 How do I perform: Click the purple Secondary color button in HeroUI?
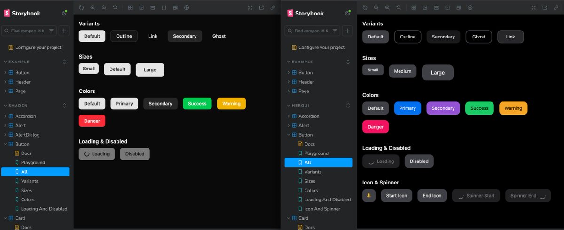point(443,108)
